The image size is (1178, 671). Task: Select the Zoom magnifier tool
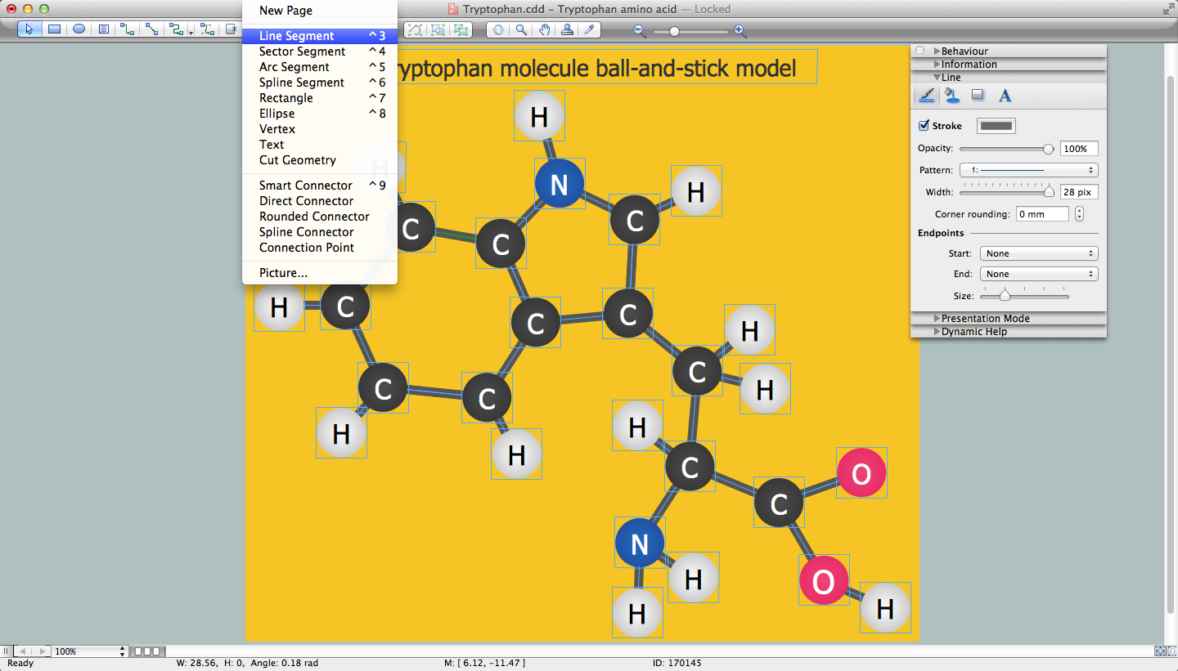(x=523, y=30)
